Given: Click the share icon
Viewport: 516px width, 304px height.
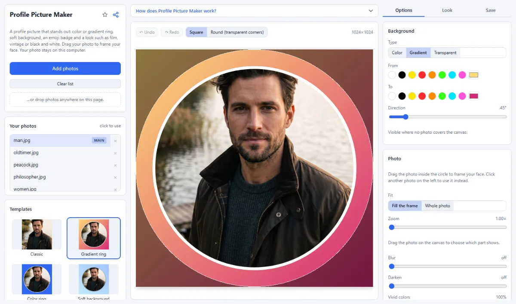Looking at the screenshot, I should coord(116,15).
